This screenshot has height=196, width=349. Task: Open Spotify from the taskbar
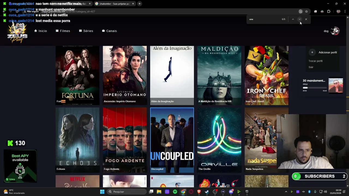[175, 192]
